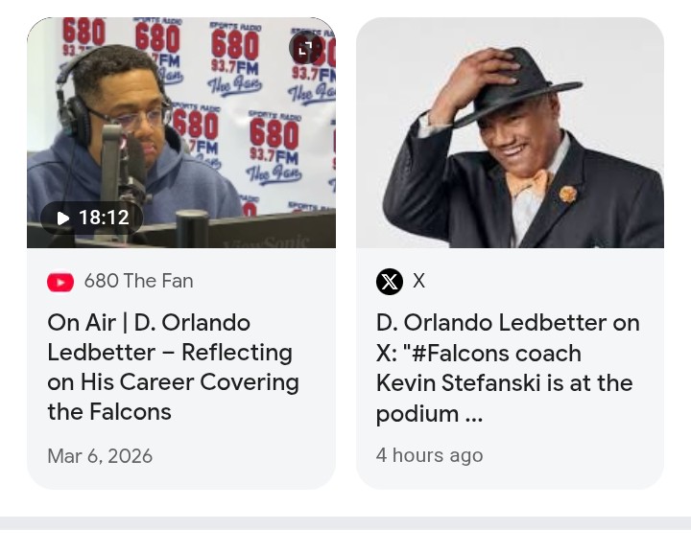Click the 'podium ...' truncated text
The image size is (691, 552).
coord(430,414)
